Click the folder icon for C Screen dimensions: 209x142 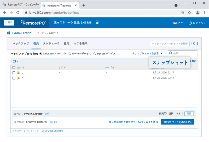click(18, 73)
